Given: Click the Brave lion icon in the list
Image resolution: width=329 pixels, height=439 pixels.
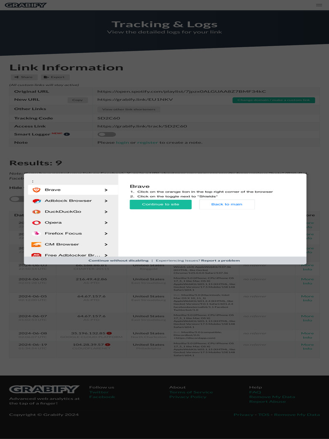Looking at the screenshot, I should coord(36,190).
